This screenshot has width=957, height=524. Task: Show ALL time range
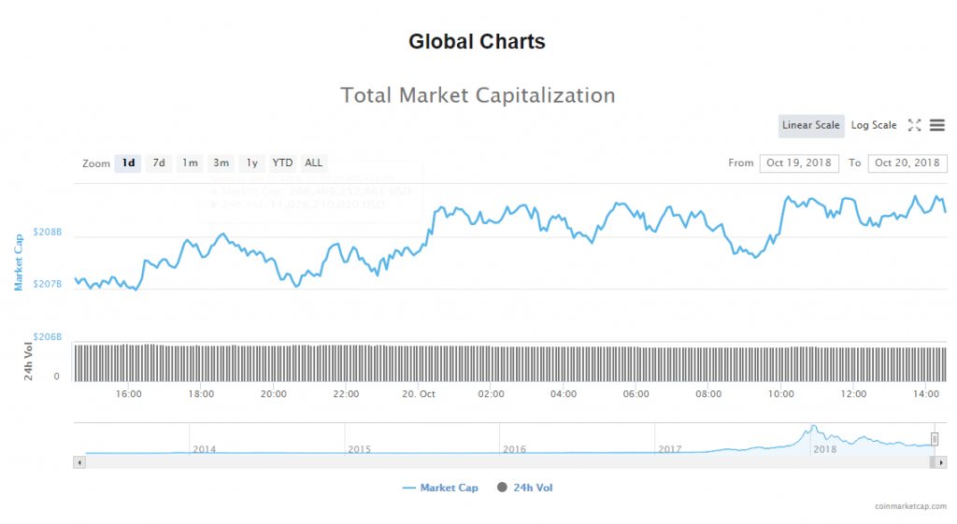coord(313,163)
